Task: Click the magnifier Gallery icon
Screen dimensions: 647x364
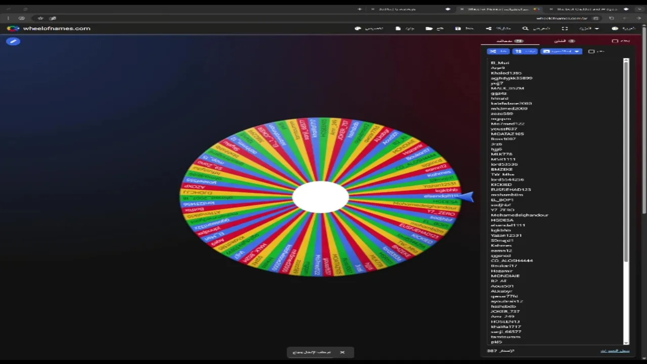Action: [525, 29]
